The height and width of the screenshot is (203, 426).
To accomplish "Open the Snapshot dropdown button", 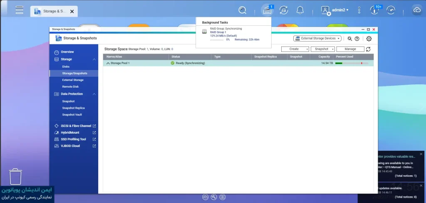I will (x=323, y=49).
